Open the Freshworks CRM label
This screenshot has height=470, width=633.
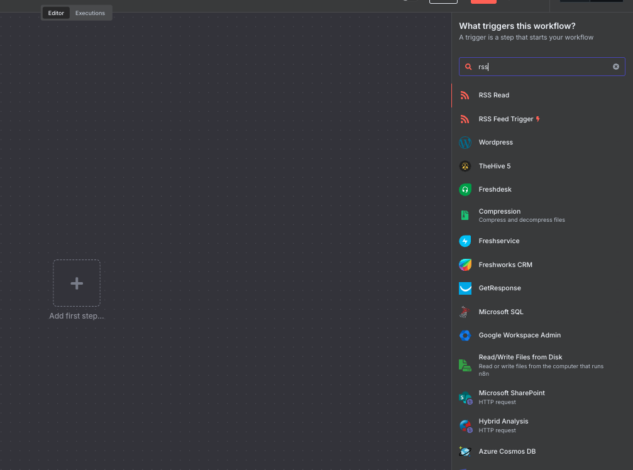coord(505,265)
